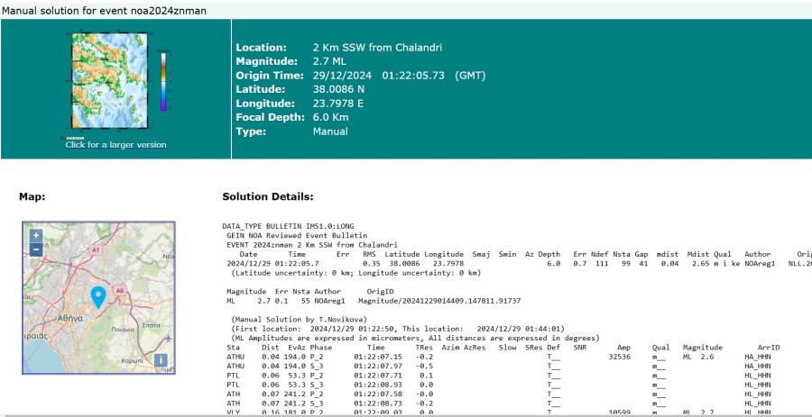The height and width of the screenshot is (417, 812).
Task: Click the elevation color scale legend
Action: click(163, 81)
